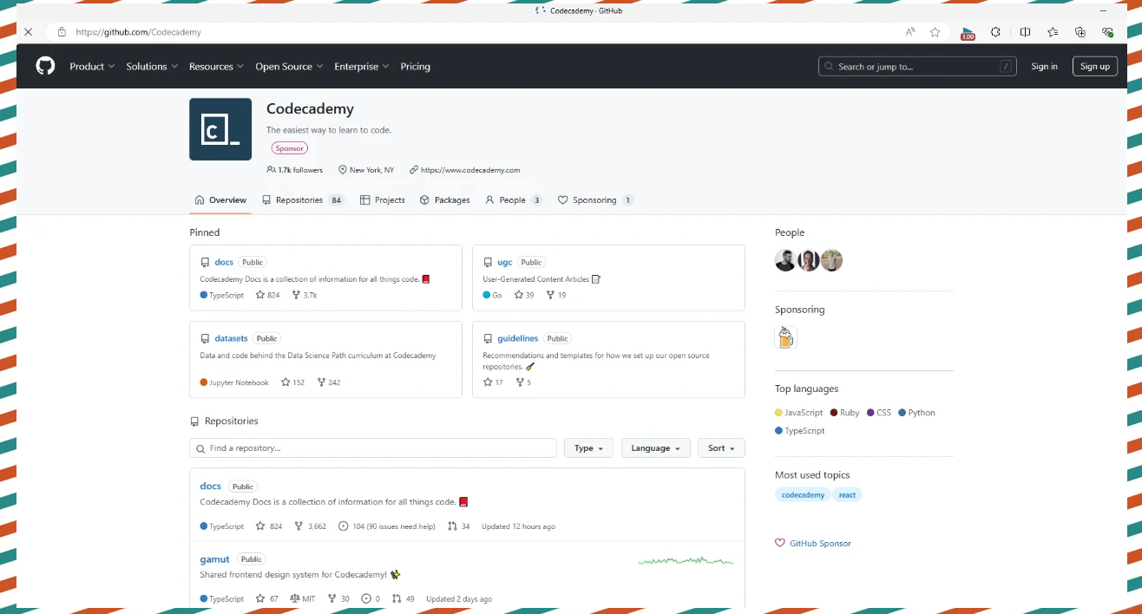This screenshot has height=614, width=1142.
Task: Open the Language filter dropdown
Action: coord(655,448)
